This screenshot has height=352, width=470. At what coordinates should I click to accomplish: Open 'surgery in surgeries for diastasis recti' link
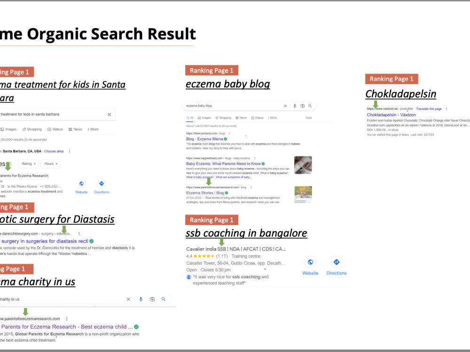[x=45, y=241]
